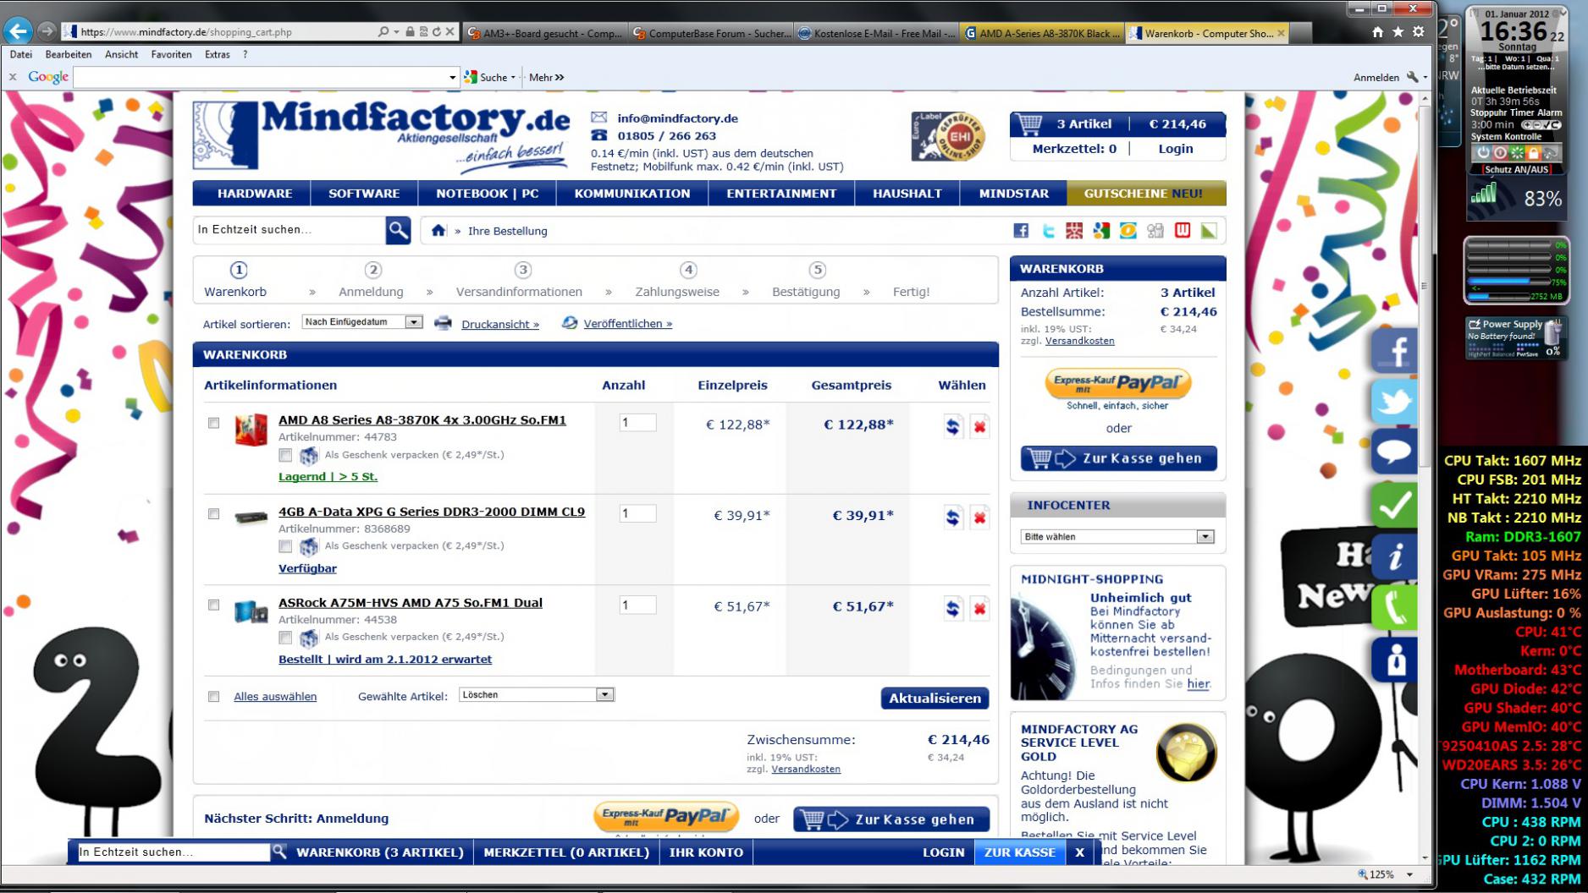Screen dimensions: 1588x893
Task: Open 'Nach Einfügedatum' sort dropdown
Action: [362, 322]
